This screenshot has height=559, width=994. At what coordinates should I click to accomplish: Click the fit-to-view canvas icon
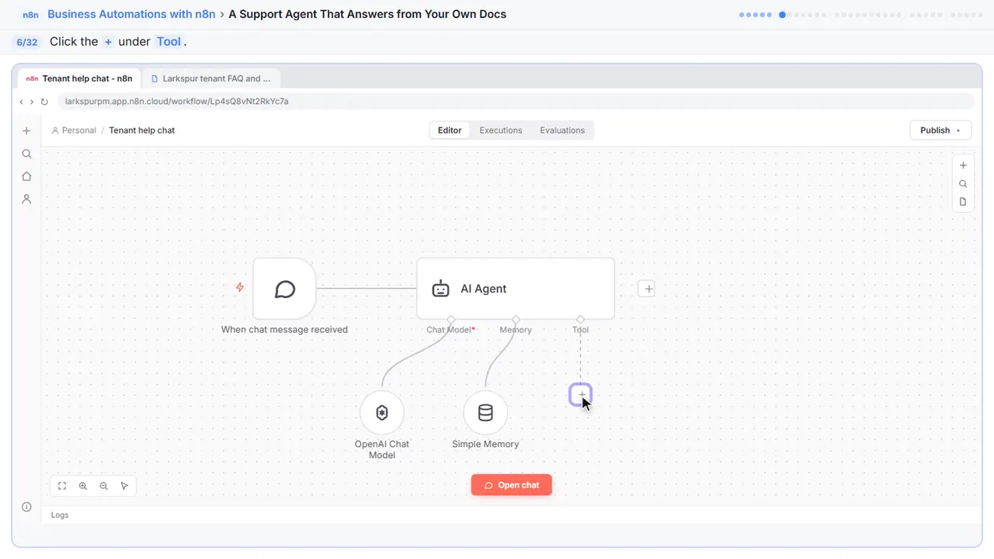(62, 486)
